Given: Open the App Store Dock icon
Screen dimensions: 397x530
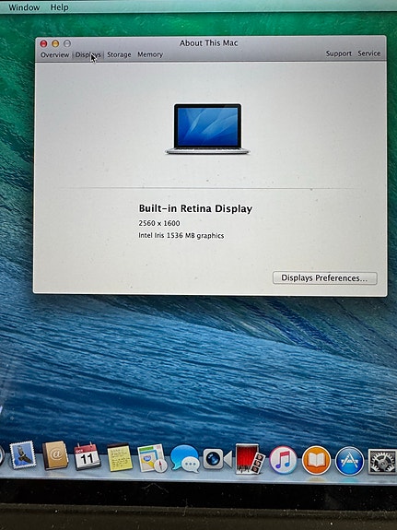Looking at the screenshot, I should [349, 461].
